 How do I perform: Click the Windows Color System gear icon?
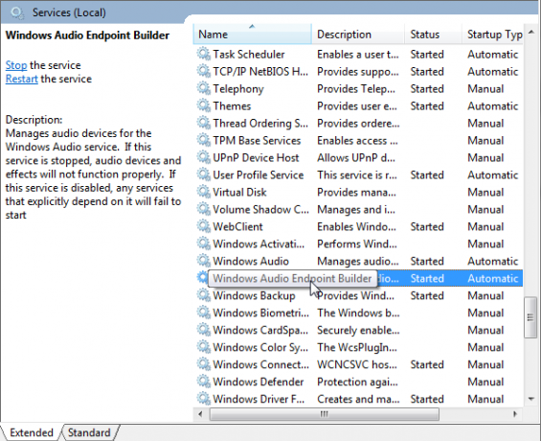tap(203, 348)
